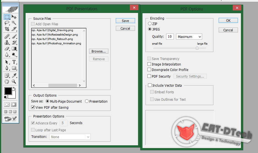Screen dimensions: 258x153
Task: Select the Type tool
Action: pyautogui.click(x=14, y=62)
